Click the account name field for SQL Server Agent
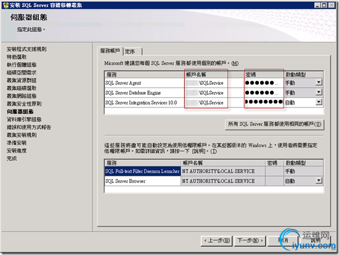 (214, 83)
